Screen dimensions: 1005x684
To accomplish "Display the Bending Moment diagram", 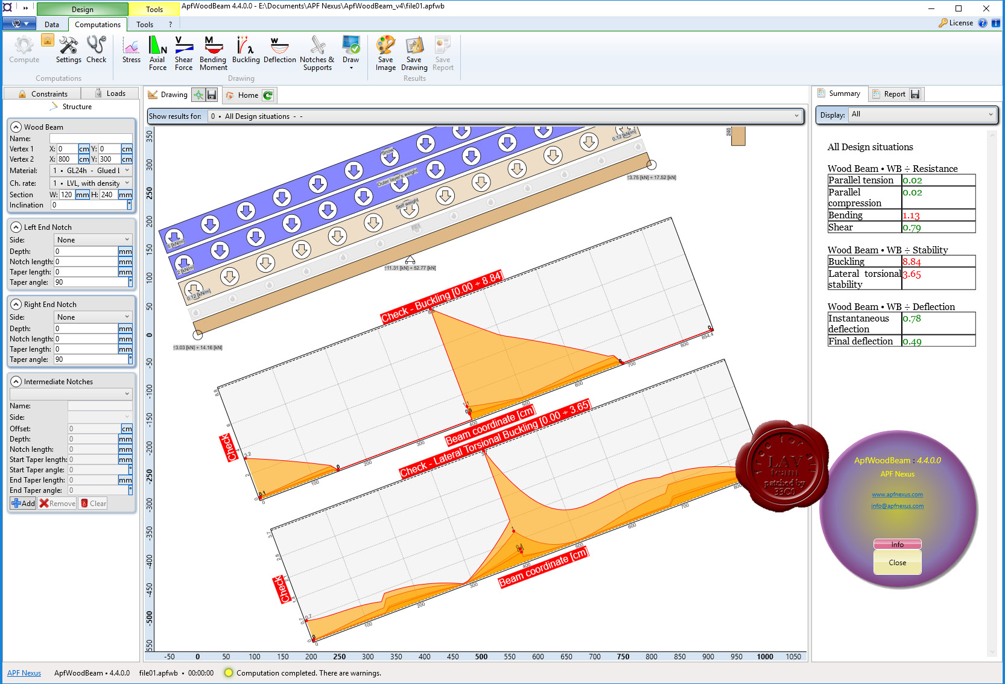I will (213, 53).
